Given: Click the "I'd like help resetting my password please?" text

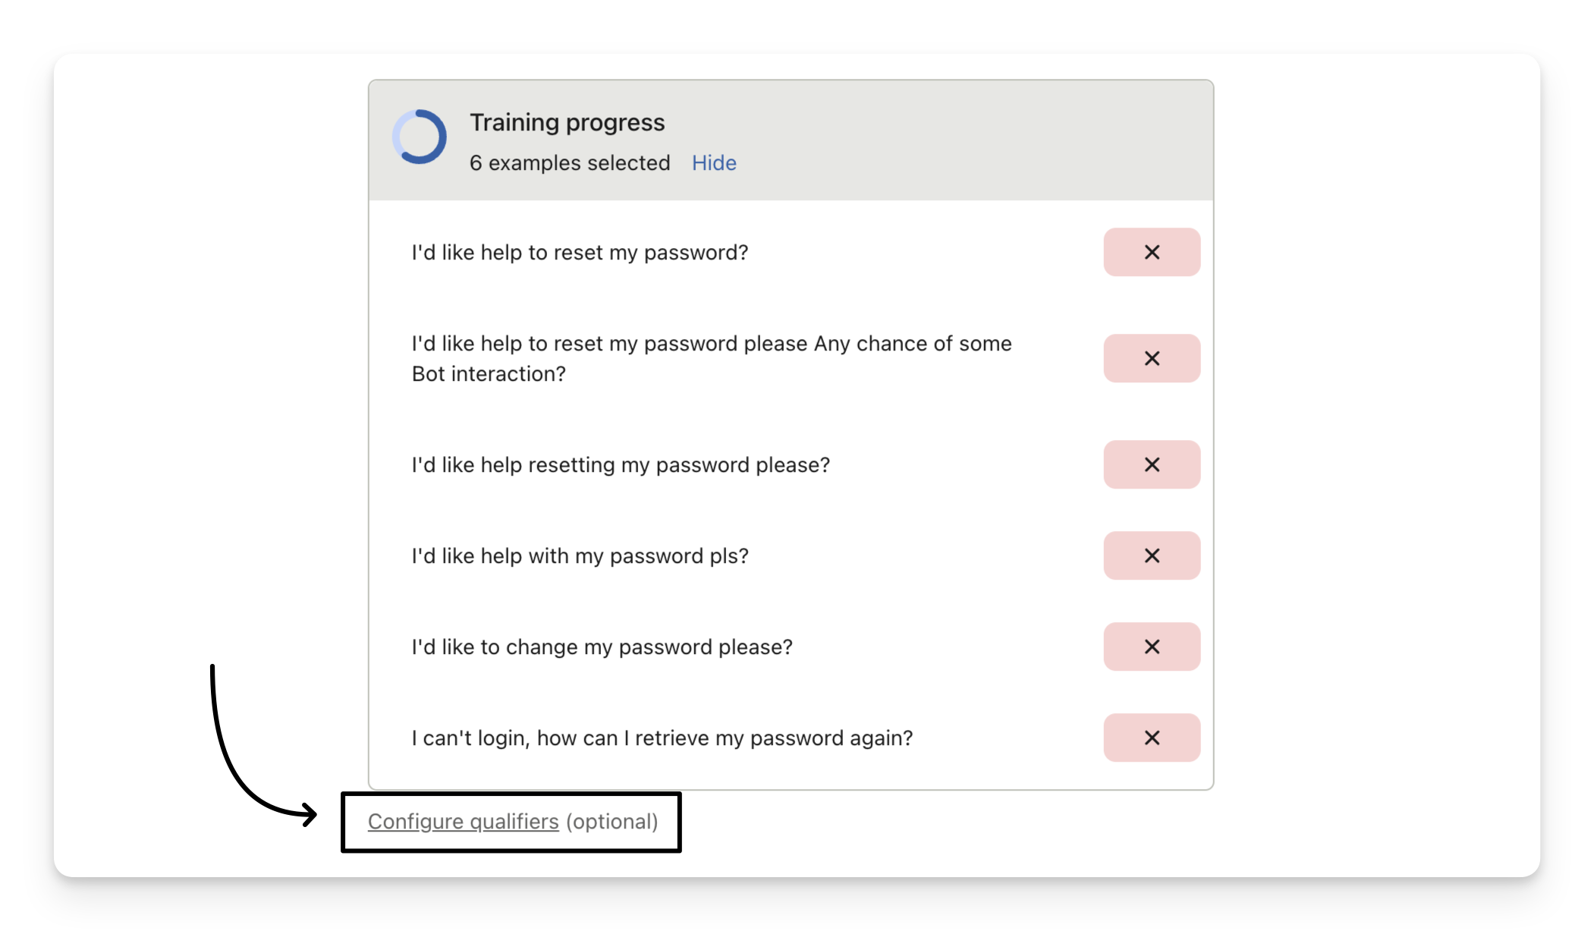Looking at the screenshot, I should [621, 465].
